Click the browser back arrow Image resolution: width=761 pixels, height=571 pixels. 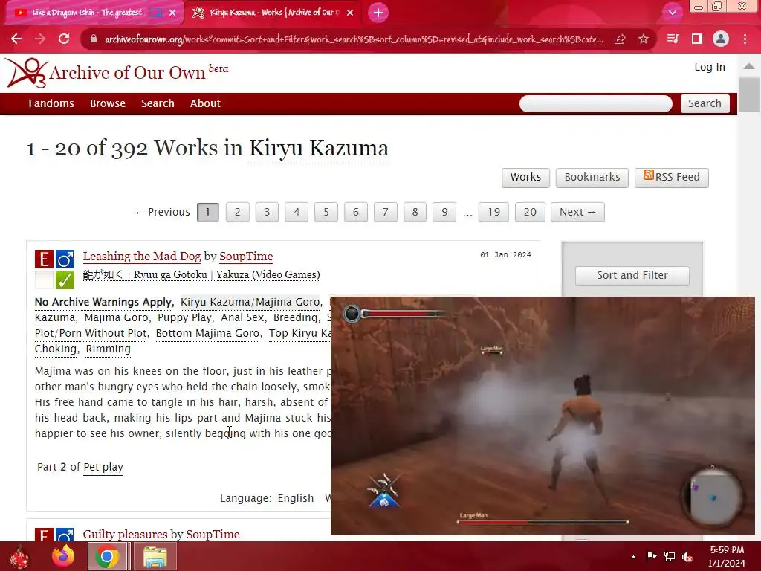[x=16, y=39]
